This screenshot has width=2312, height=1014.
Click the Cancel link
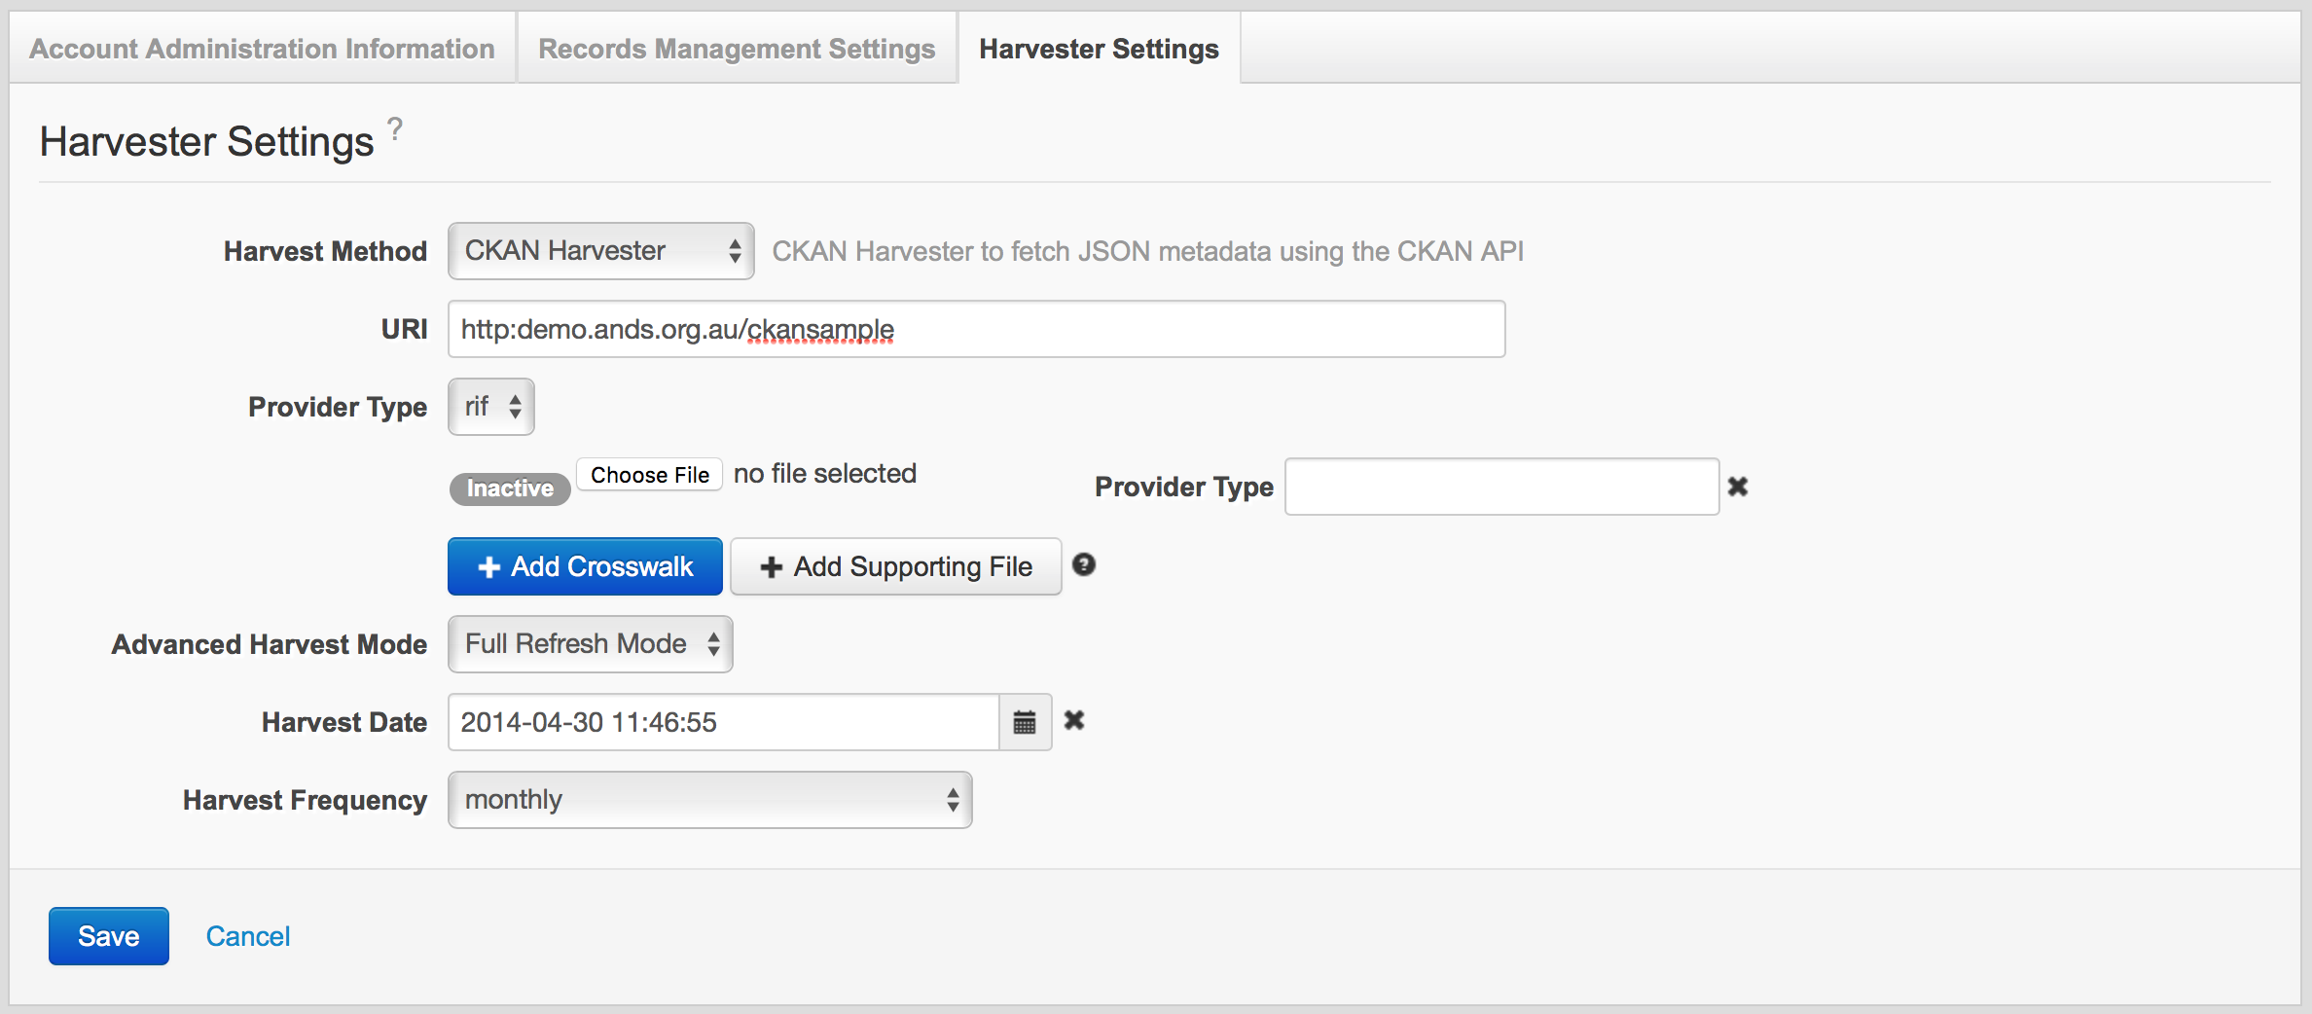pyautogui.click(x=248, y=936)
